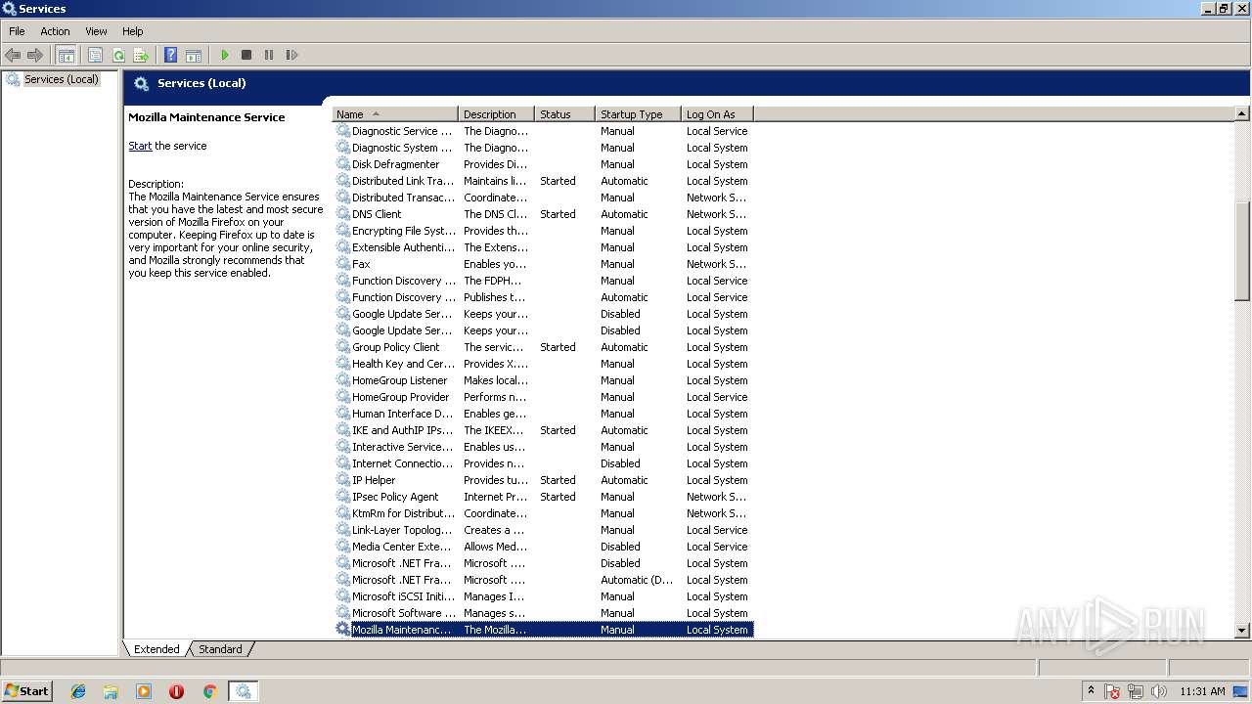This screenshot has width=1252, height=704.
Task: Select KtmRm for Distributed service
Action: pos(543,513)
